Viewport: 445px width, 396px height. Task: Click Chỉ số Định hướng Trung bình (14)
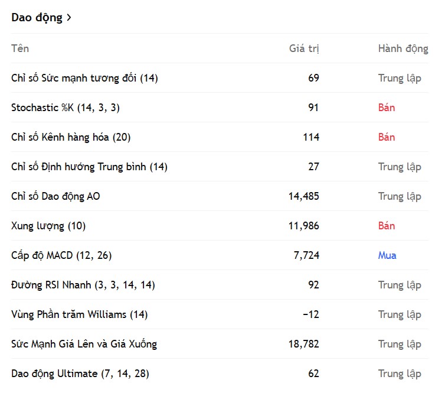click(89, 167)
